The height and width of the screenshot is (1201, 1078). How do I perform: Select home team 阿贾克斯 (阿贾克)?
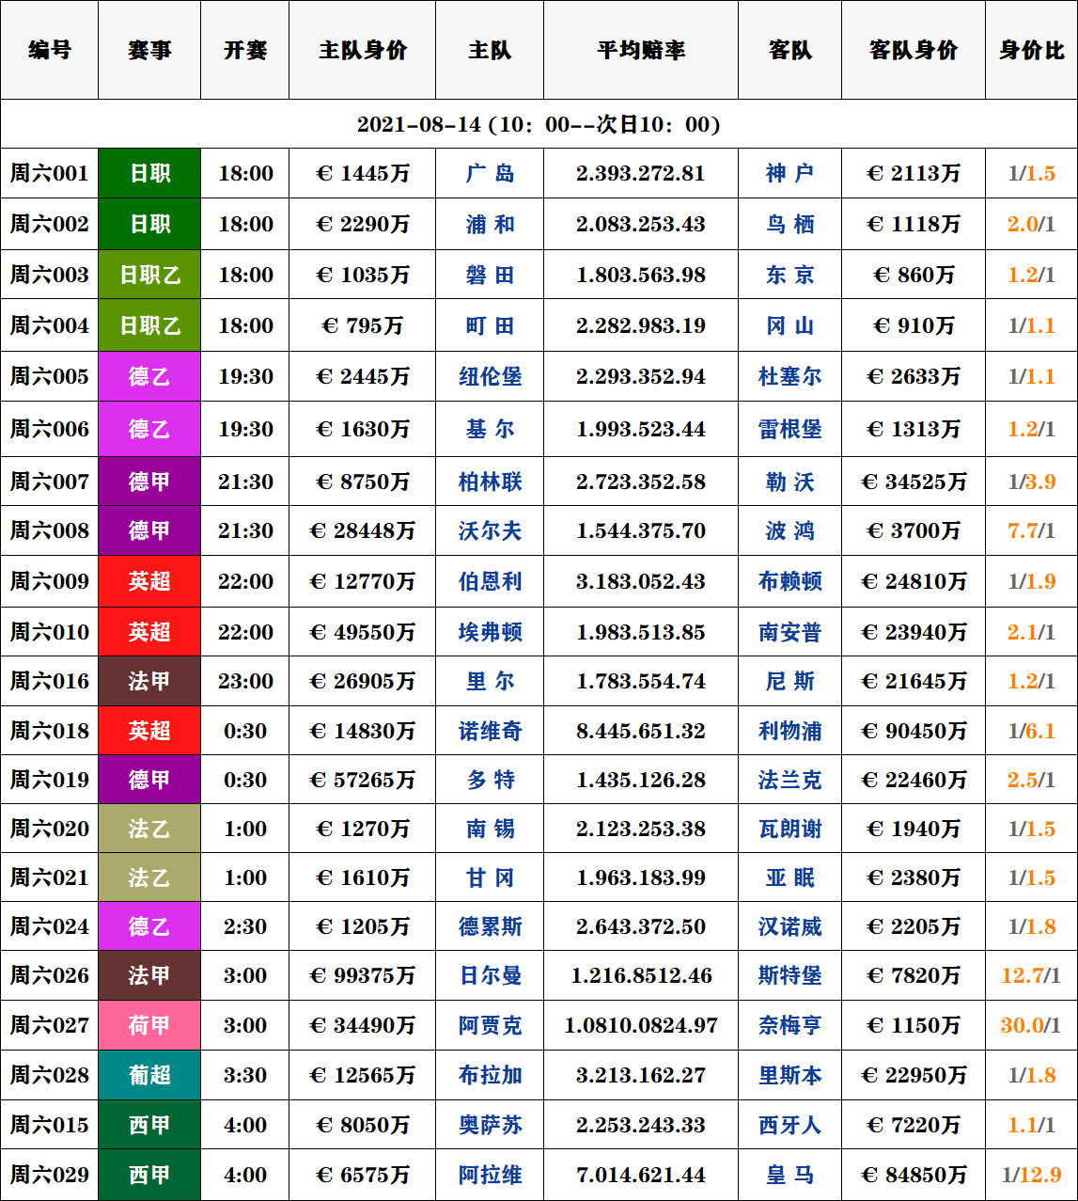490,1025
